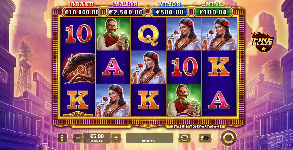
Task: Click the €5.00 total bet value
Action: coord(97,136)
